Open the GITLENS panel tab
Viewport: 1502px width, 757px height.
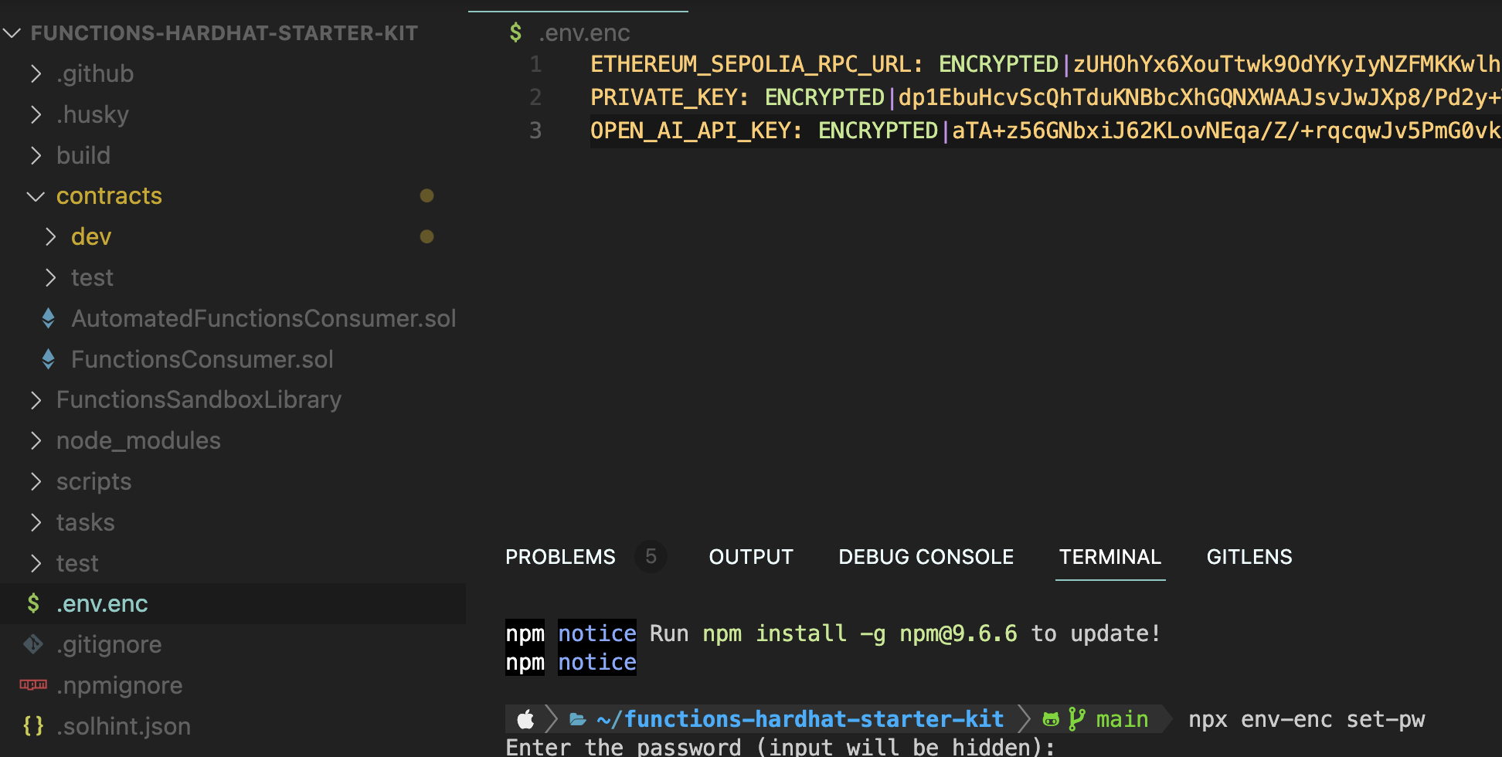click(x=1249, y=556)
